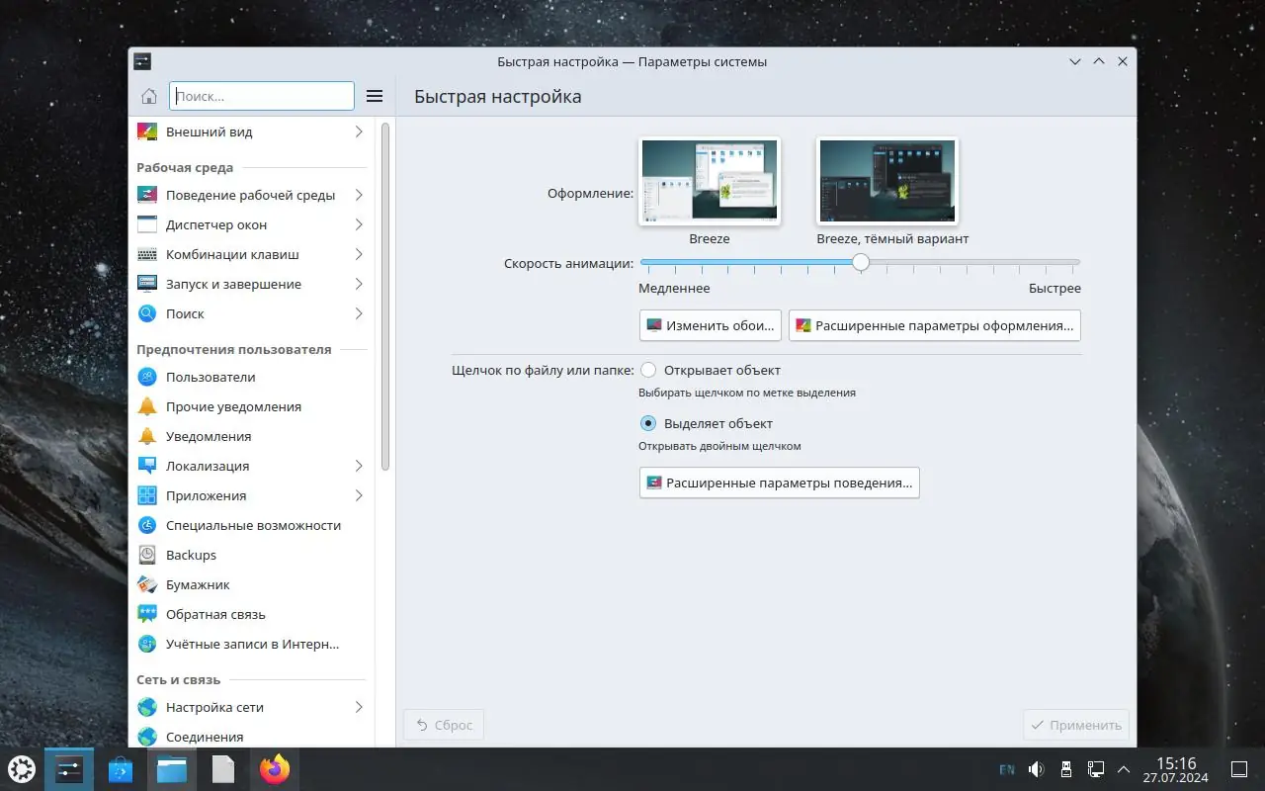
Task: Click the show desktop button in taskbar
Action: (1238, 769)
